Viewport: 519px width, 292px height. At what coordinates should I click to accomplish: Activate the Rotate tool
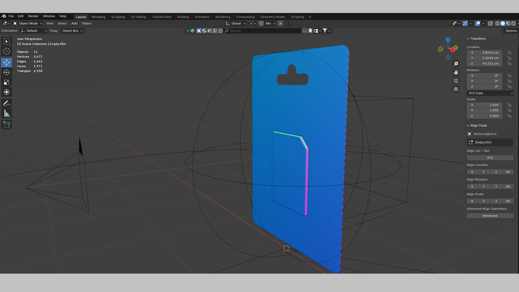point(6,72)
